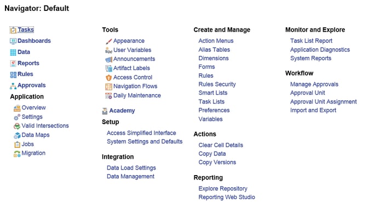This screenshot has width=380, height=209.
Task: Open the Access Control shield icon
Action: pyautogui.click(x=108, y=78)
